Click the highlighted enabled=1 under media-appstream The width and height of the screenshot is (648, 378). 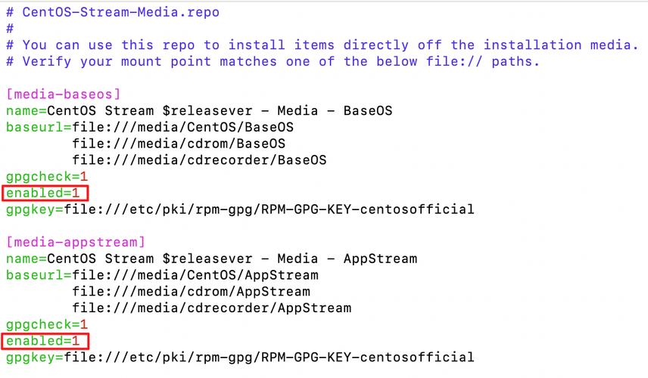pos(45,341)
